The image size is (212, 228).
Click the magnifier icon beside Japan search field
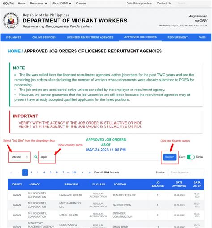[36, 157]
